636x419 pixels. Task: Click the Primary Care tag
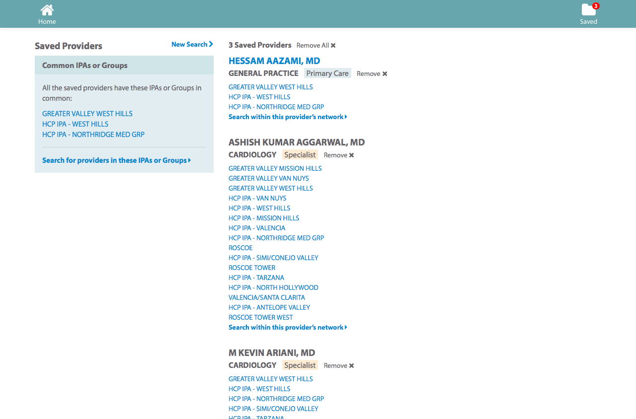327,73
